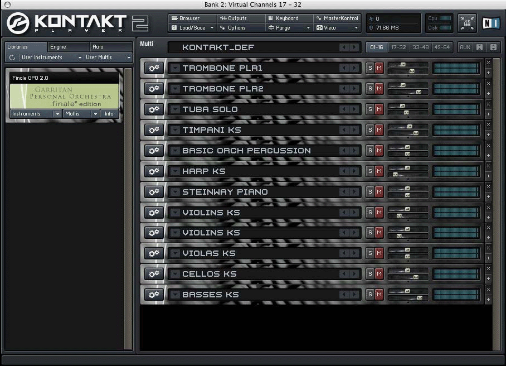
Task: Open the HARP KS edit gear
Action: tap(154, 171)
